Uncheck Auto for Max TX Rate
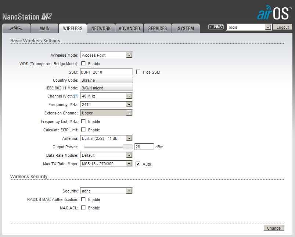This screenshot has height=237, width=295. [x=138, y=164]
